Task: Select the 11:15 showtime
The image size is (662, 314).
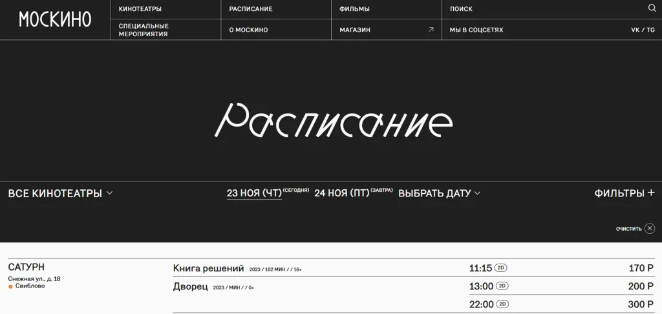Action: coord(480,268)
